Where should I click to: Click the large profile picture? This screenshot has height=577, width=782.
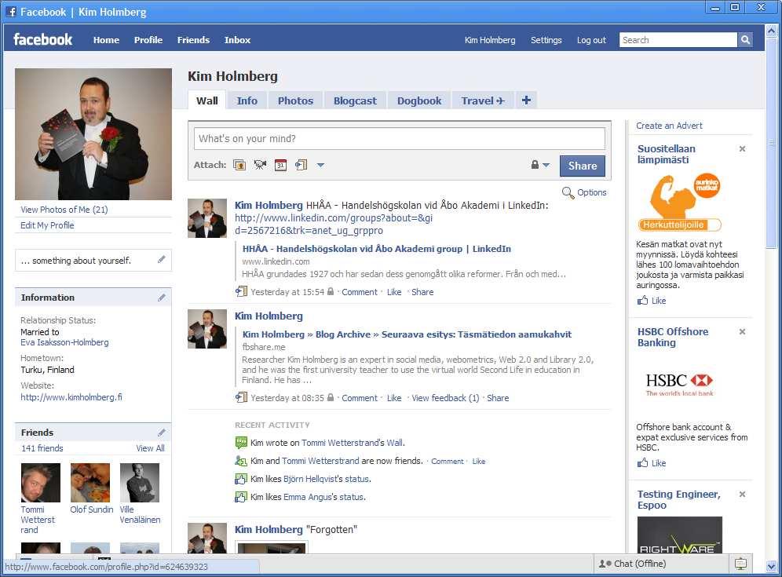point(93,134)
